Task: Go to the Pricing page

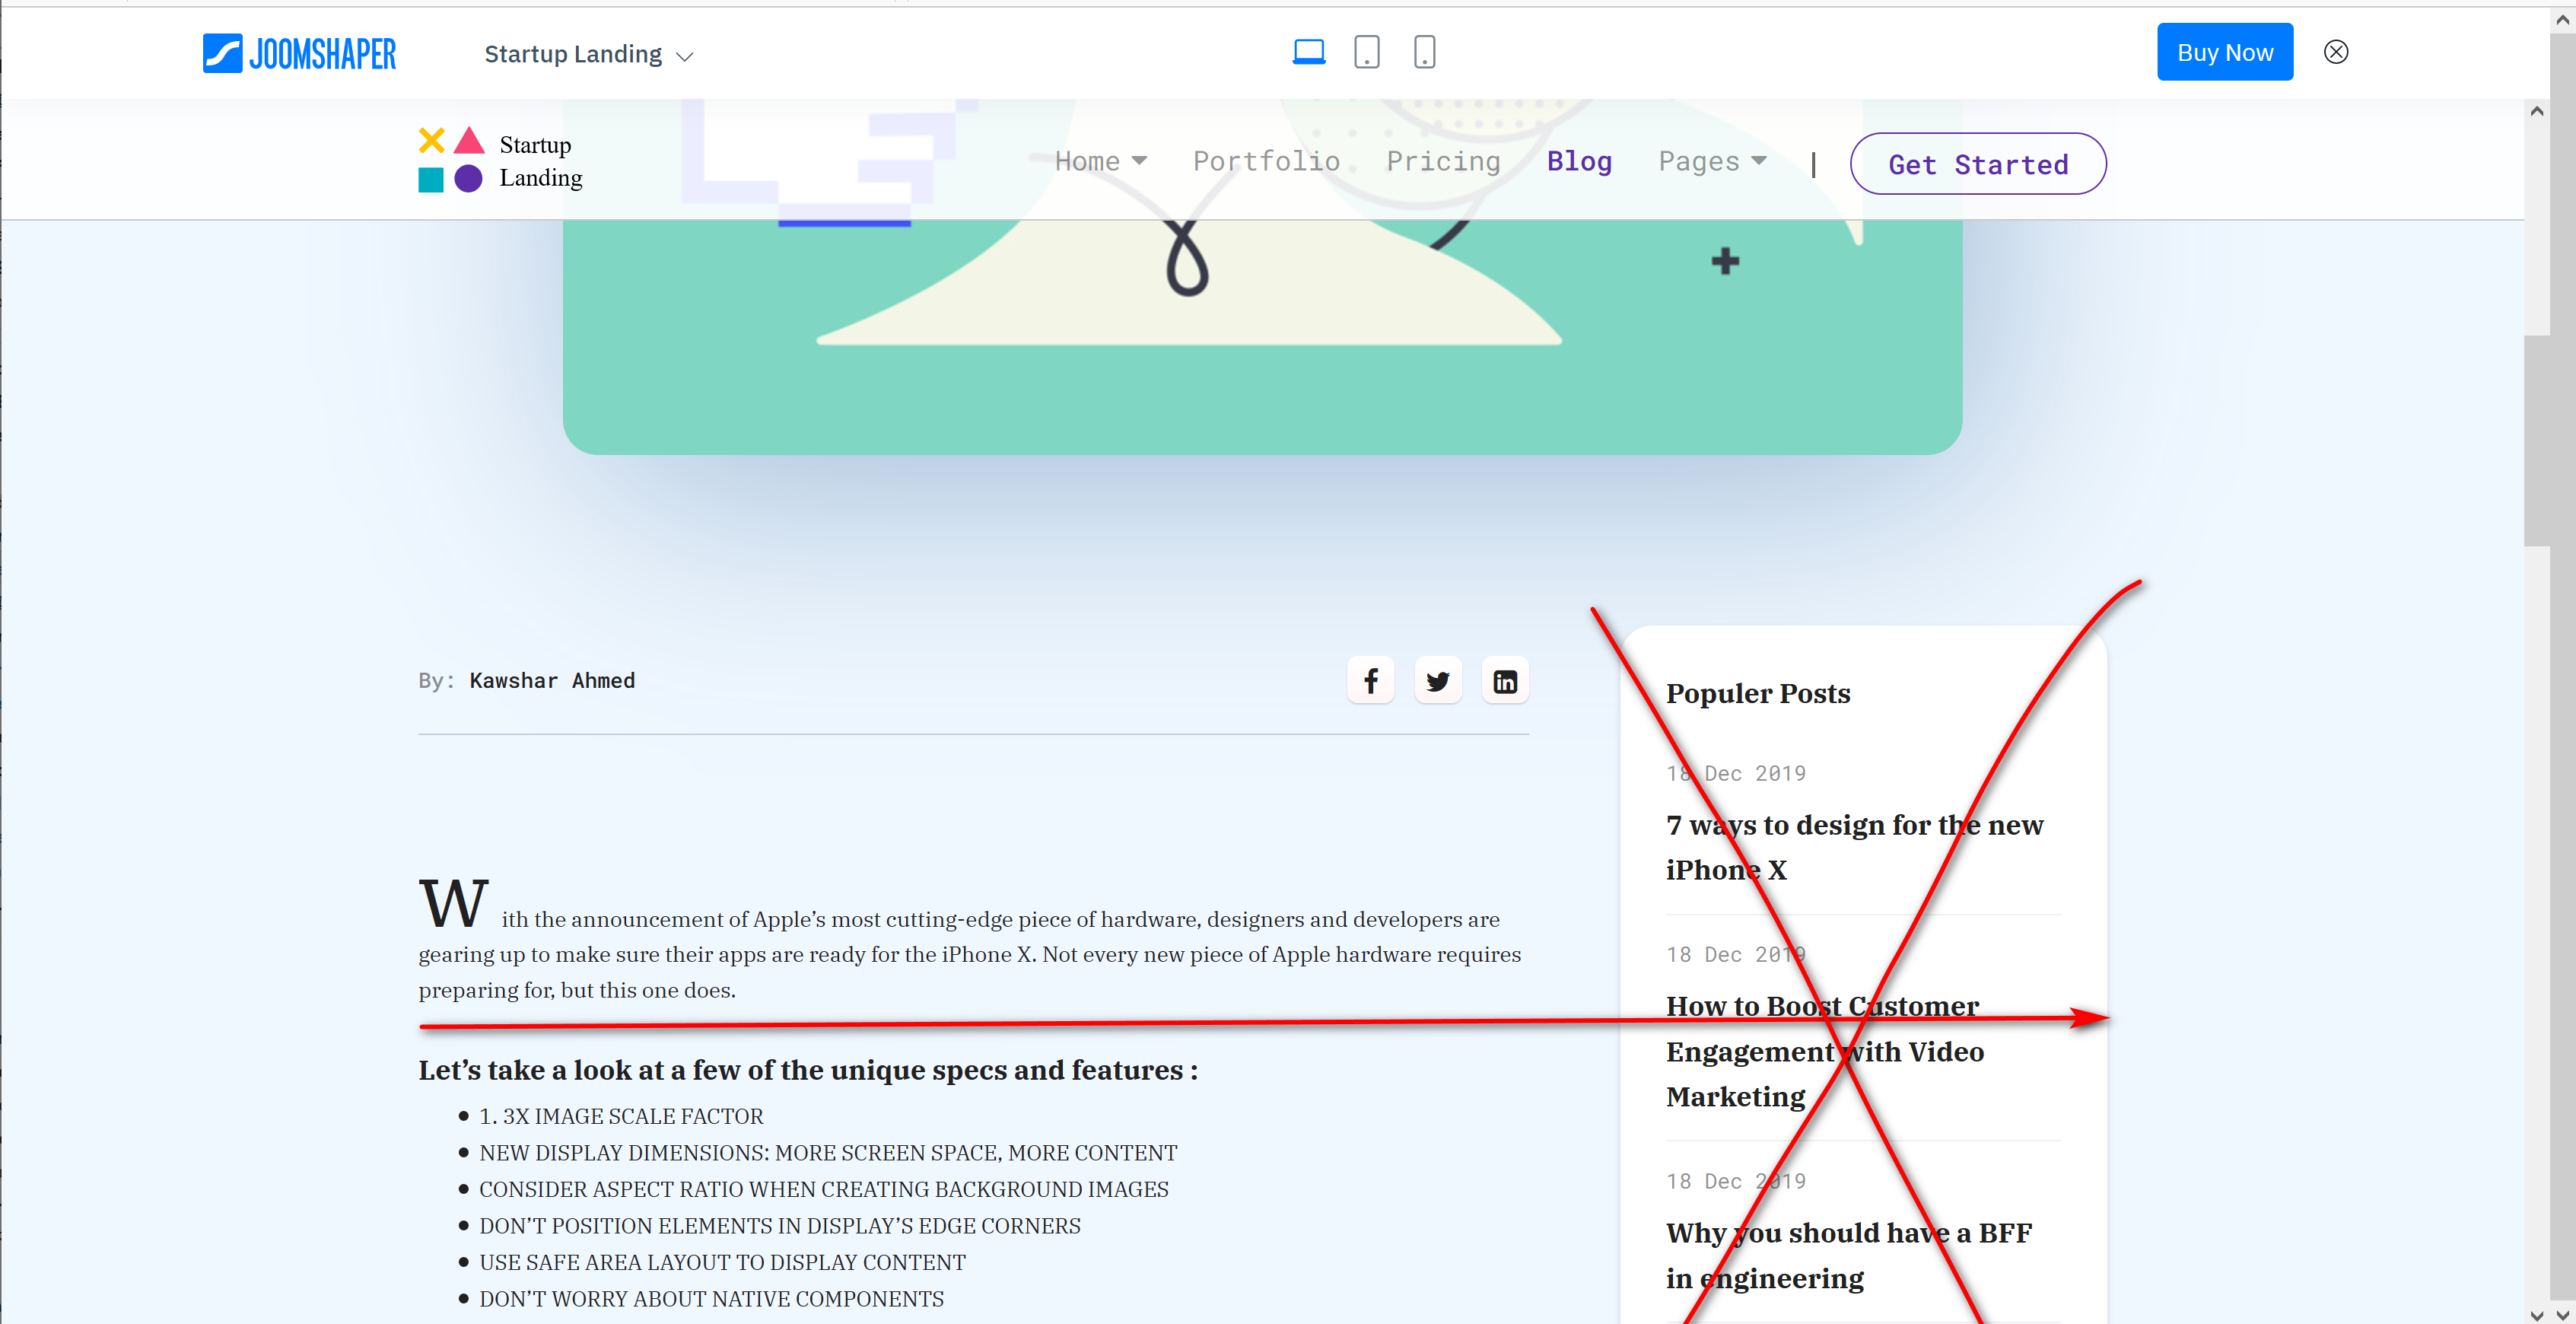Action: [1442, 161]
